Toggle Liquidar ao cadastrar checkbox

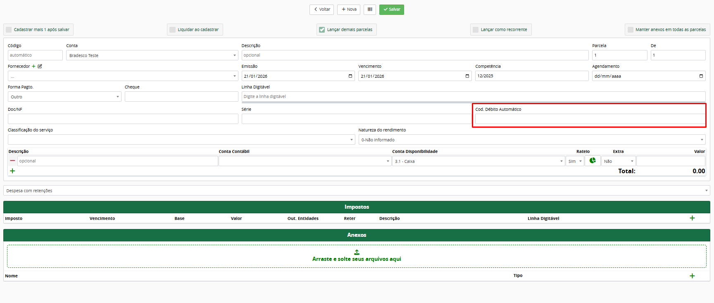173,30
